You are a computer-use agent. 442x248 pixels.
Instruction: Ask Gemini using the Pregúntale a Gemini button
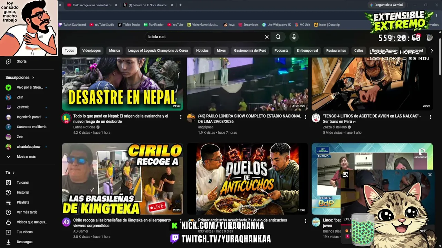pos(386,5)
